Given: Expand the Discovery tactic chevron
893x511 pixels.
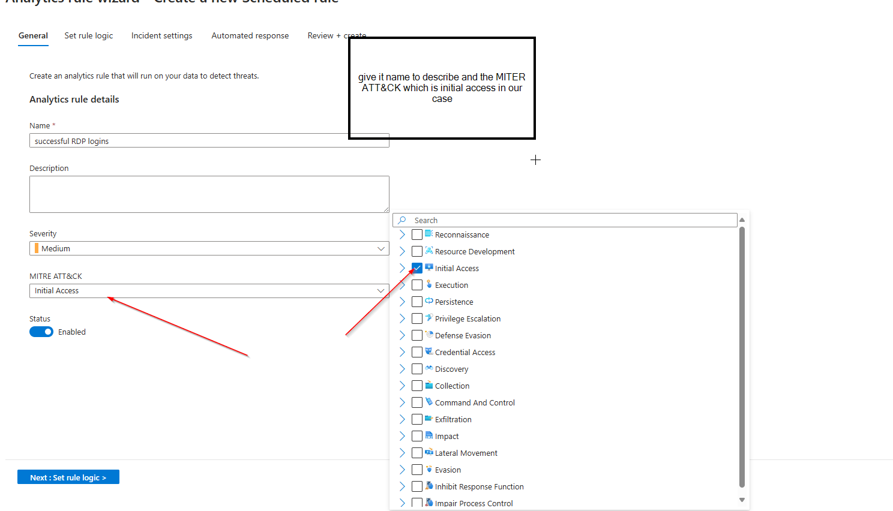Looking at the screenshot, I should coord(402,369).
